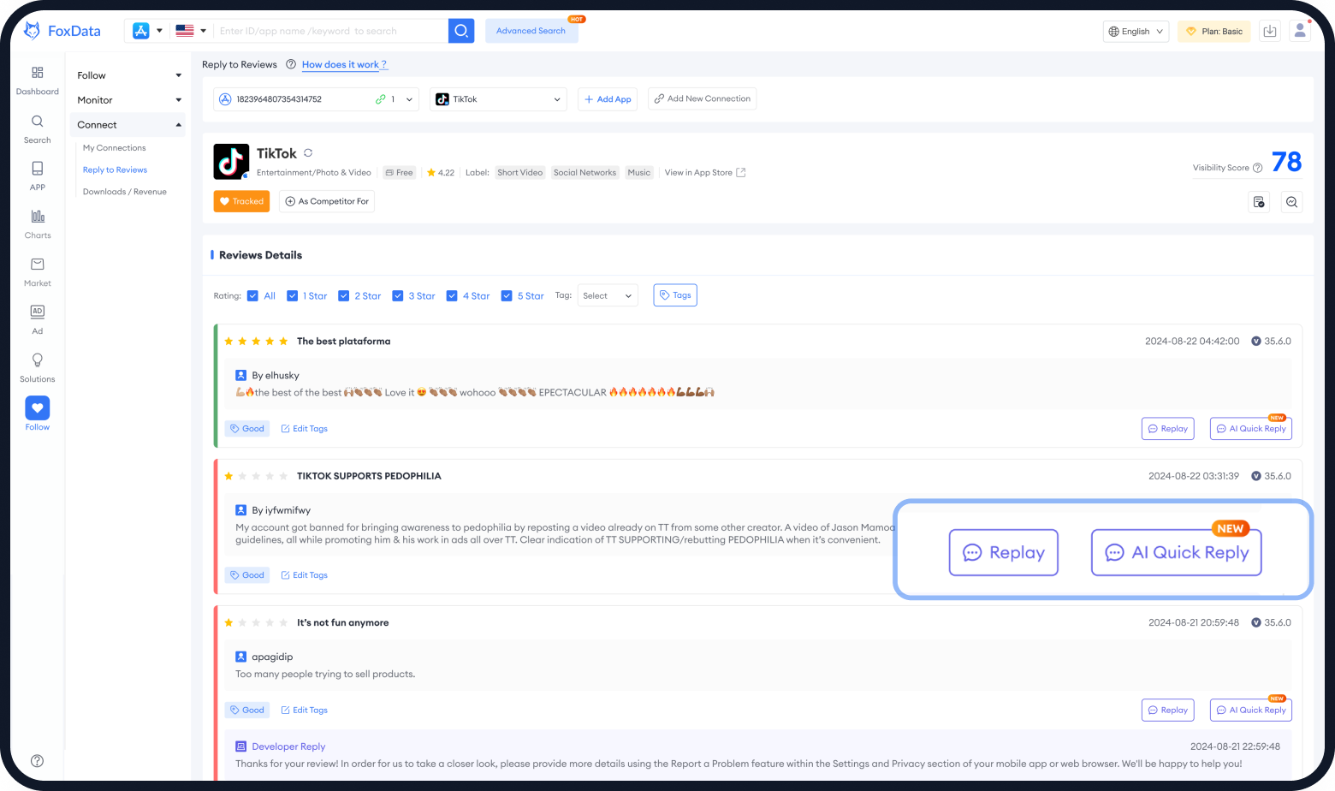Image resolution: width=1335 pixels, height=791 pixels.
Task: Open the APP sidebar icon
Action: tap(37, 169)
